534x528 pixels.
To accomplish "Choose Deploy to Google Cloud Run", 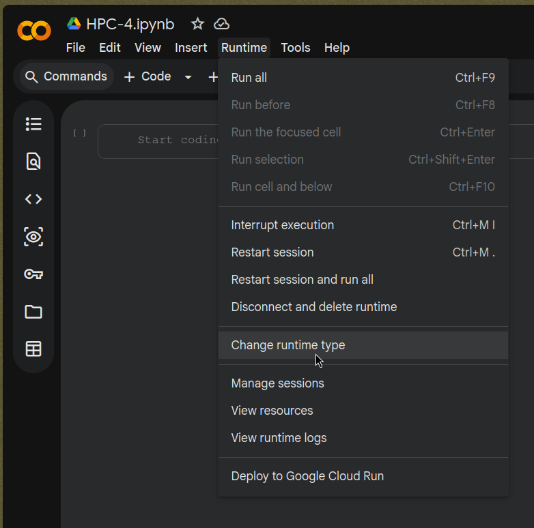I will click(363, 476).
